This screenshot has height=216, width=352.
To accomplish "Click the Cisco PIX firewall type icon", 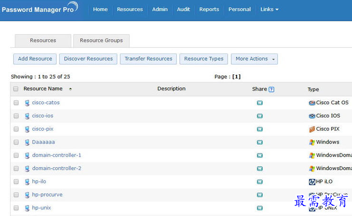I will (x=312, y=129).
